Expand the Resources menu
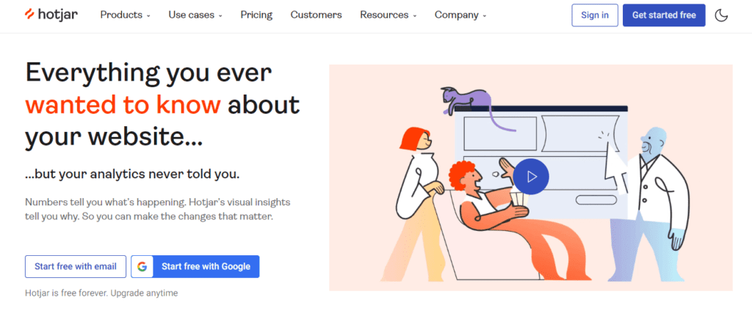This screenshot has width=752, height=330. click(388, 15)
